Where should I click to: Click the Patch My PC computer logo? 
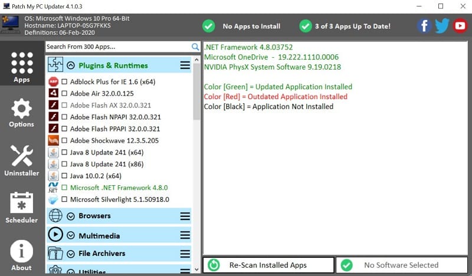tap(11, 25)
